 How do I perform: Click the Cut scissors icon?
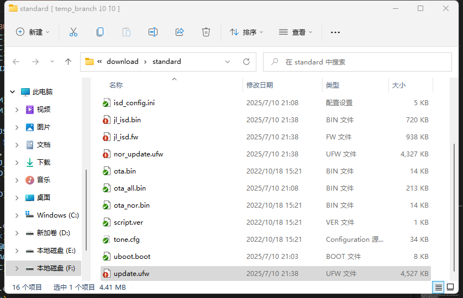point(73,32)
